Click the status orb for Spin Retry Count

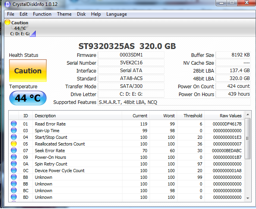click(x=14, y=164)
